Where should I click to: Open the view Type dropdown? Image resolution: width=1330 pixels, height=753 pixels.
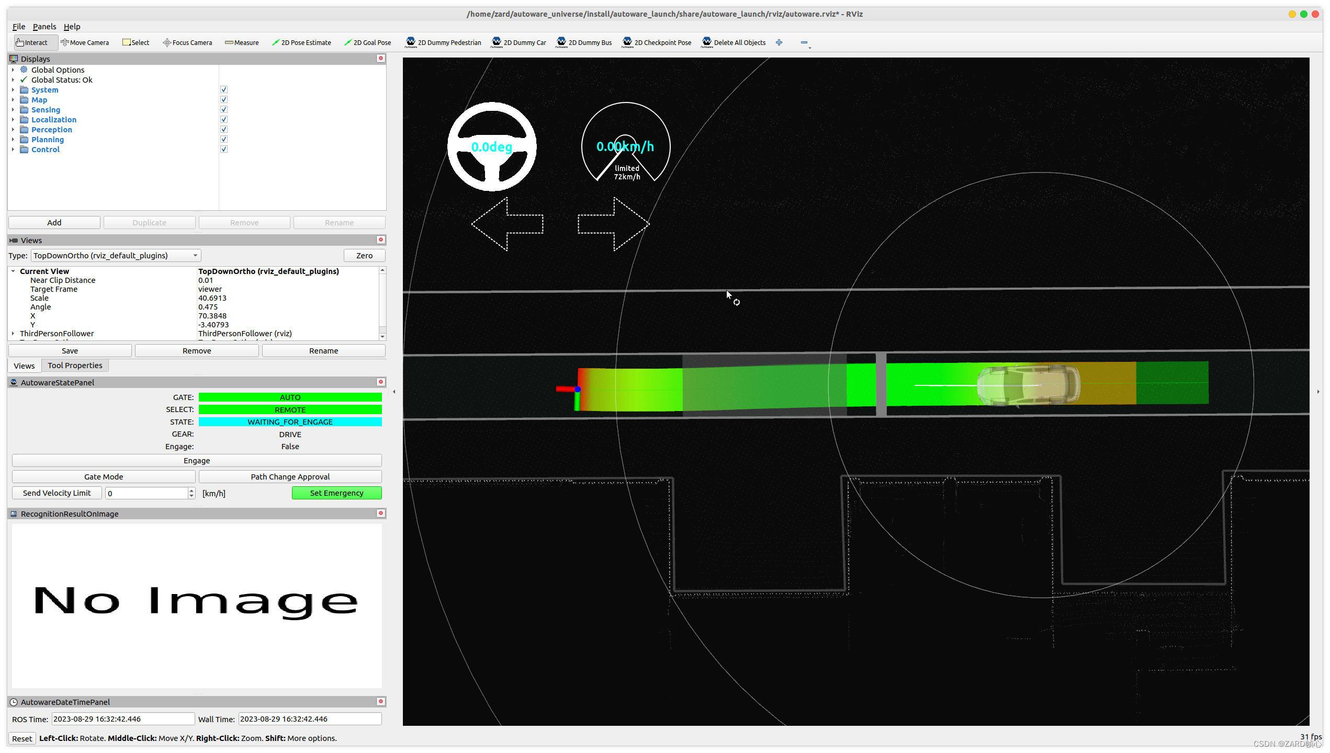tap(116, 255)
